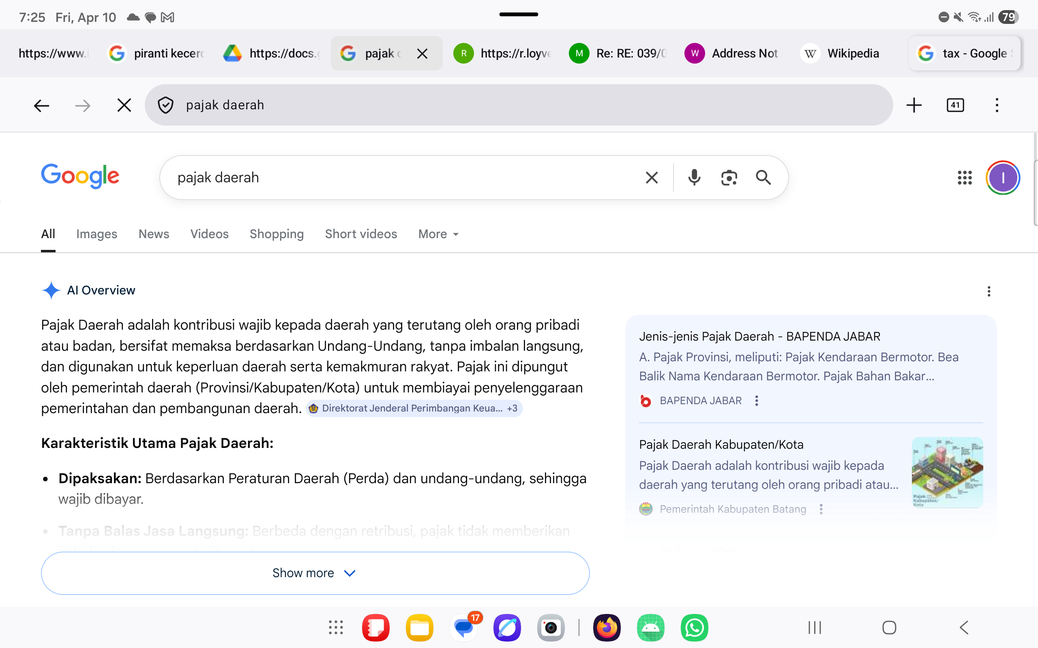This screenshot has height=648, width=1038.
Task: Clear the search query with the X icon
Action: (652, 177)
